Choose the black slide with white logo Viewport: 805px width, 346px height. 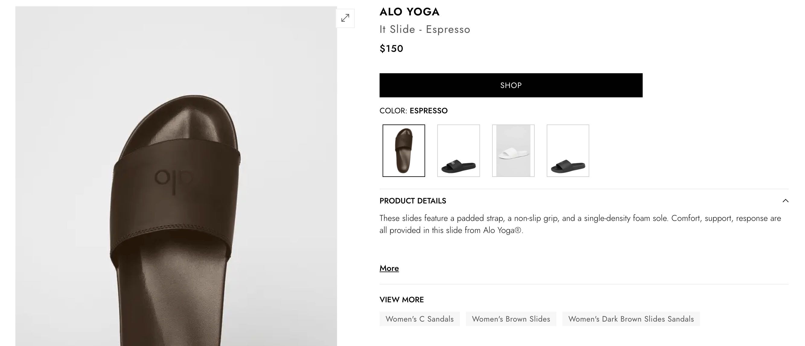point(458,150)
